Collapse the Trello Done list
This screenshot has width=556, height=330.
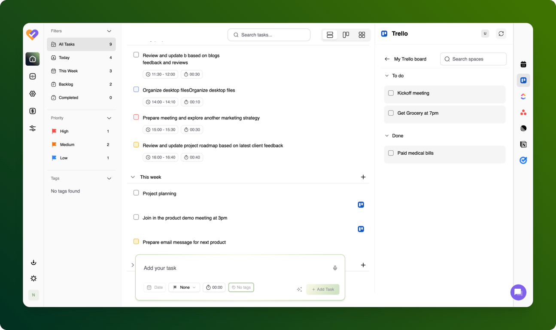pos(387,136)
